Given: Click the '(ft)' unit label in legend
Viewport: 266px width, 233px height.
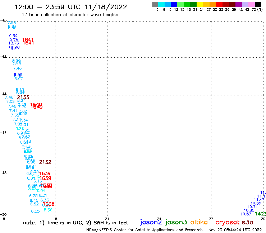Looking at the screenshot, I should click(260, 9).
